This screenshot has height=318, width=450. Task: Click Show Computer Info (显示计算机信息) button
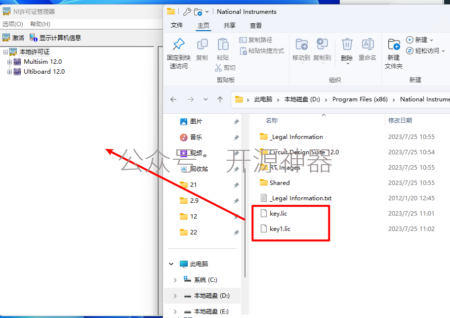coord(55,38)
